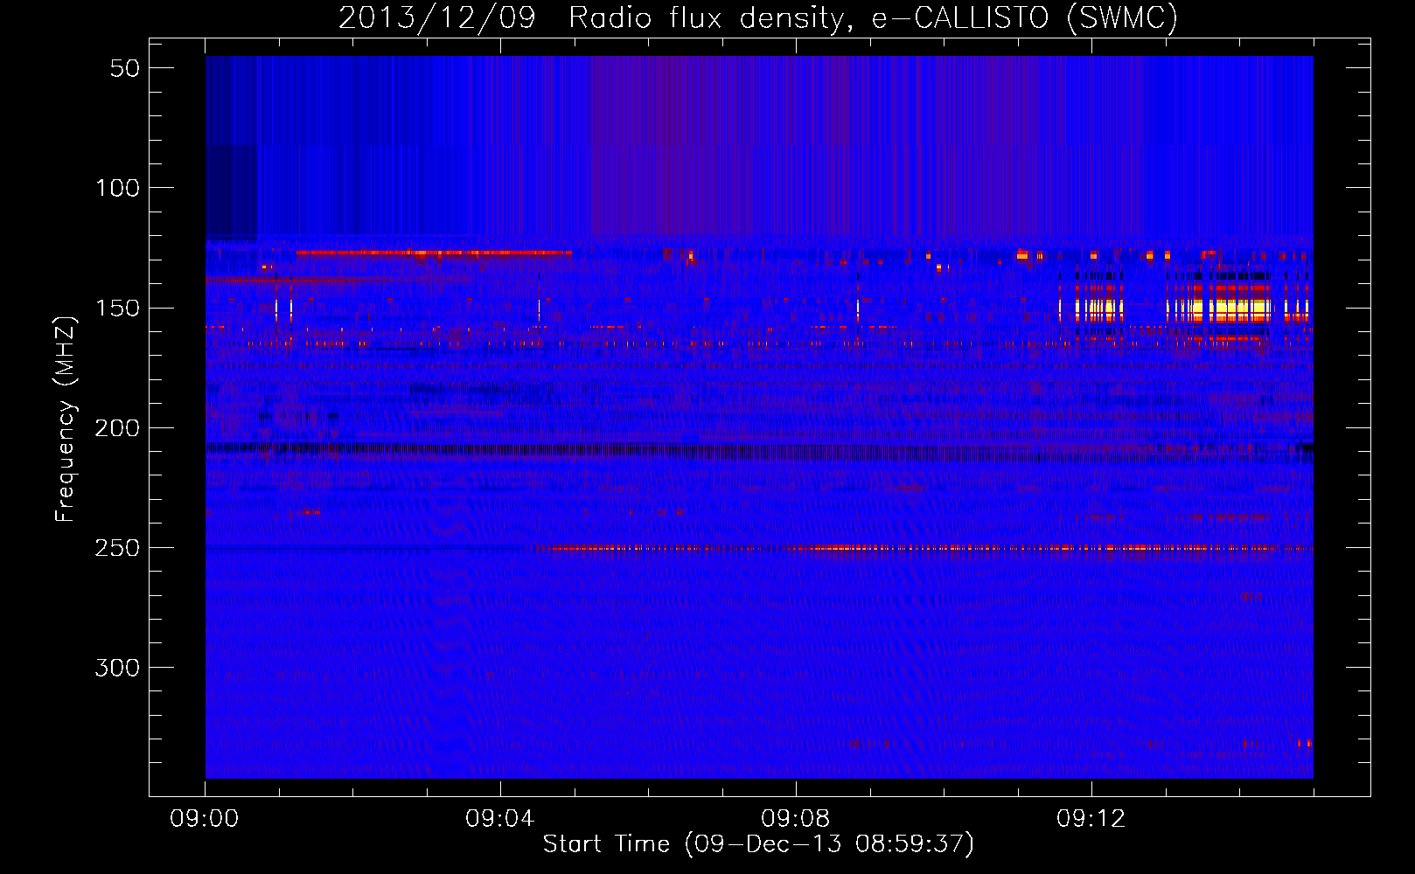The width and height of the screenshot is (1415, 874).
Task: Click the red dotted line at 250 MHz
Action: [923, 549]
